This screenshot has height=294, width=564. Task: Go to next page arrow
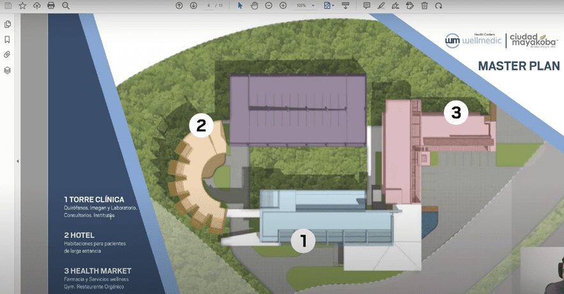point(193,5)
